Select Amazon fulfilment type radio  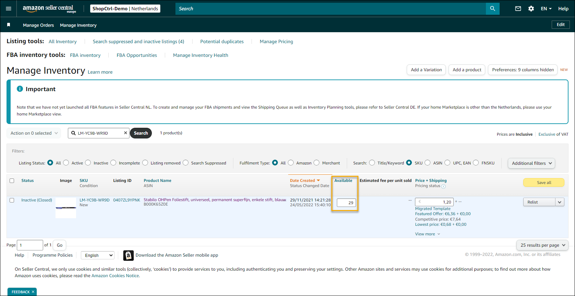tap(291, 163)
